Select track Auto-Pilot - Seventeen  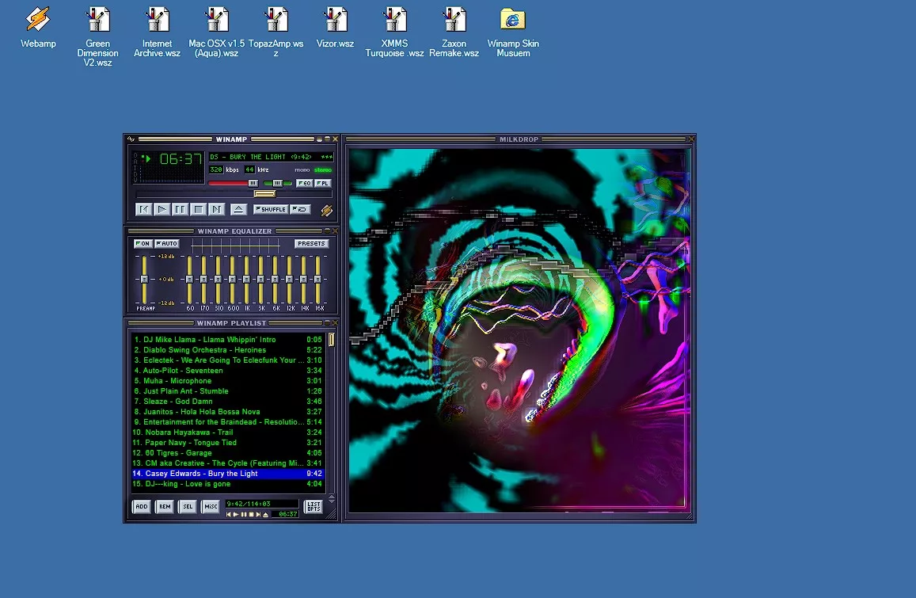pyautogui.click(x=227, y=370)
